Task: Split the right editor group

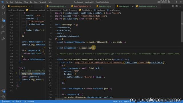Action: pos(176,6)
